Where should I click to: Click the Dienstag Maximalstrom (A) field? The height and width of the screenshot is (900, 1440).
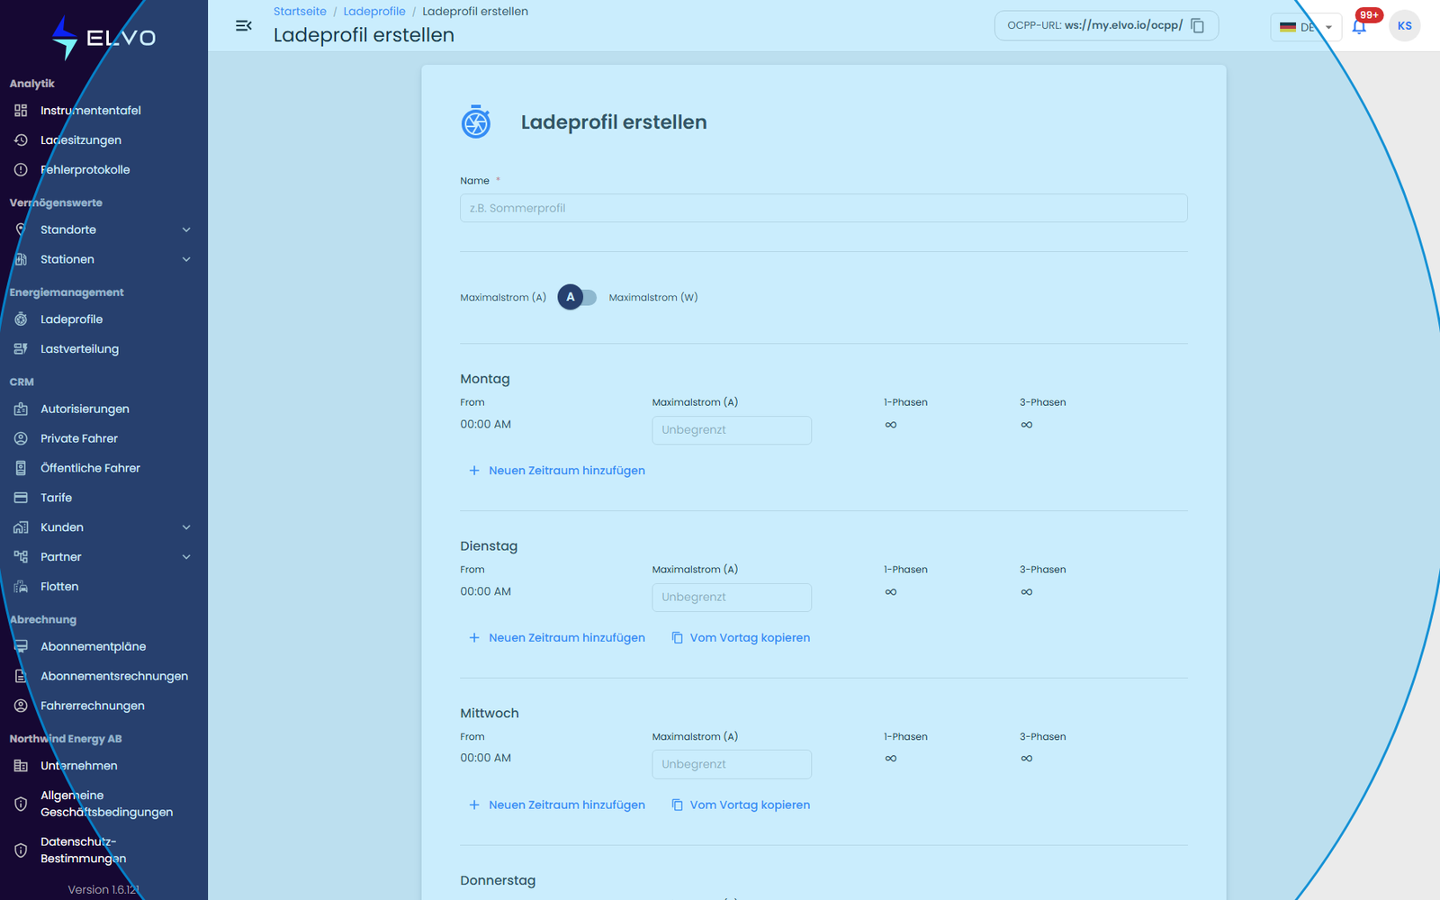[732, 598]
